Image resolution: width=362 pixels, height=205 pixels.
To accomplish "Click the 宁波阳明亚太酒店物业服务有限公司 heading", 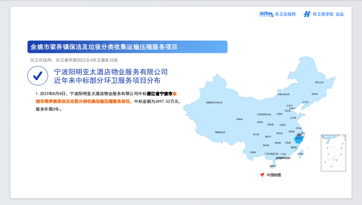I will click(111, 72).
